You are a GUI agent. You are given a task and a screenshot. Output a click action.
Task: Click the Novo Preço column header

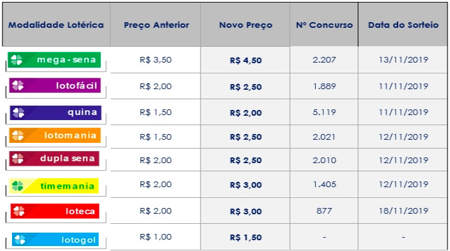tap(246, 25)
